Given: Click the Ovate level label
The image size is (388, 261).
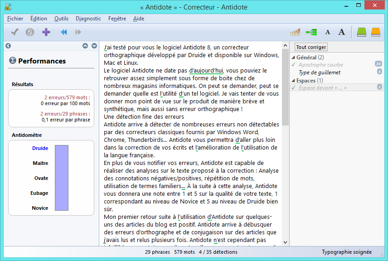Looking at the screenshot, I should point(41,178).
